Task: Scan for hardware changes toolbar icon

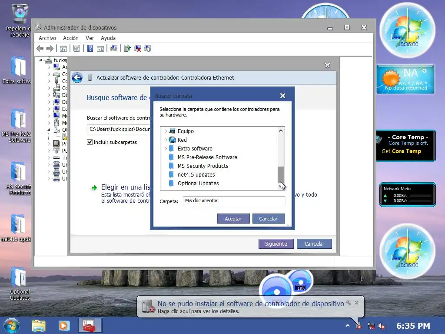Action: click(114, 49)
